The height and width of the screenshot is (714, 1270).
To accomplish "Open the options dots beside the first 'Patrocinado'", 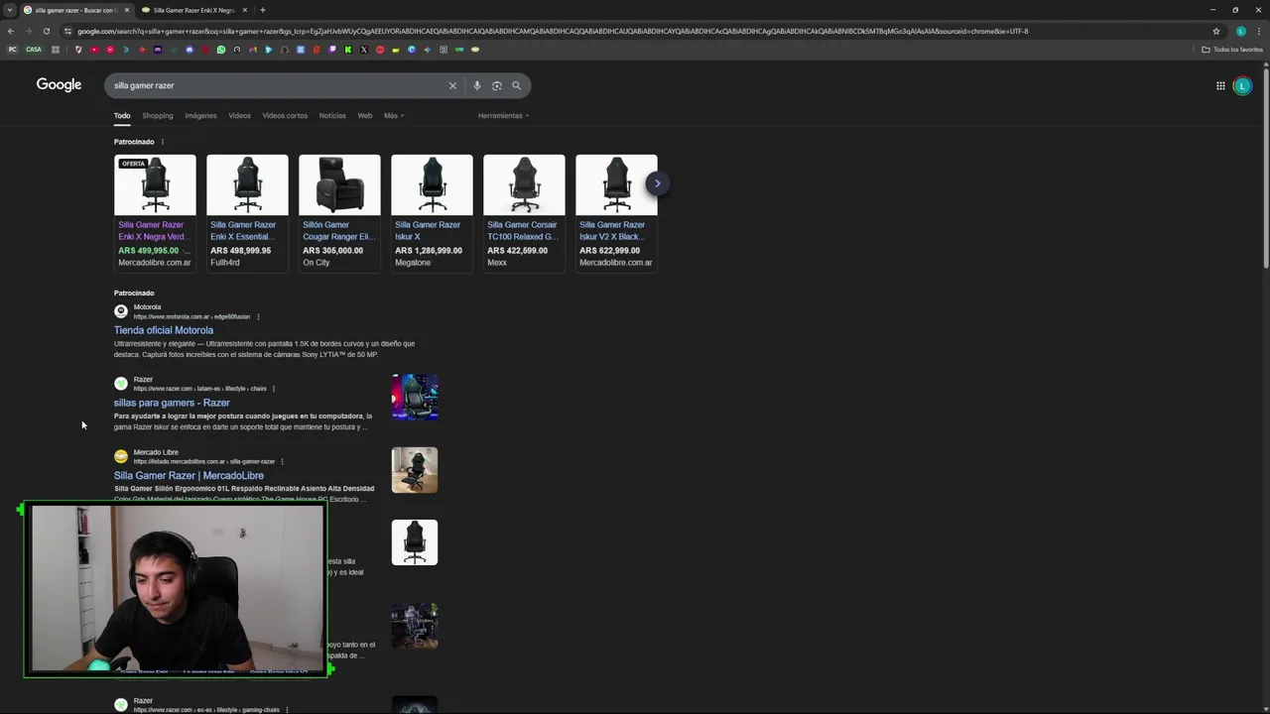I will pos(163,142).
